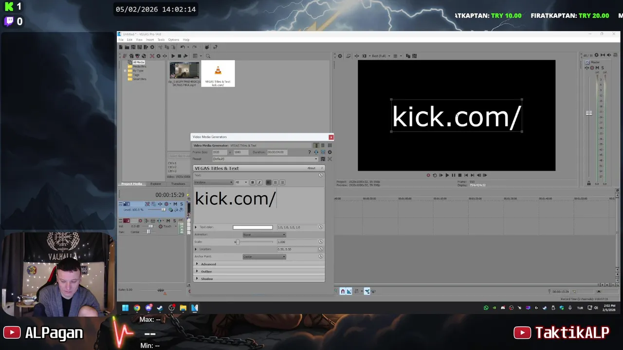Expand the Shadow section
Screen dimensions: 623x350
coord(197,279)
